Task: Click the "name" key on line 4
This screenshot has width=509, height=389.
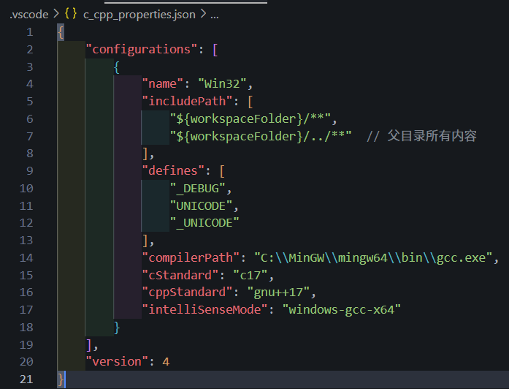Action: (163, 84)
